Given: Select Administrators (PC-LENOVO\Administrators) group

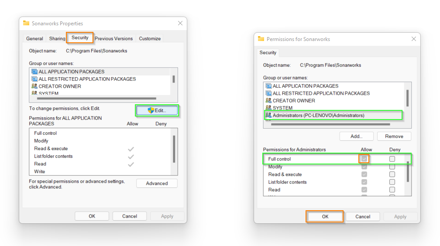Looking at the screenshot, I should point(333,115).
